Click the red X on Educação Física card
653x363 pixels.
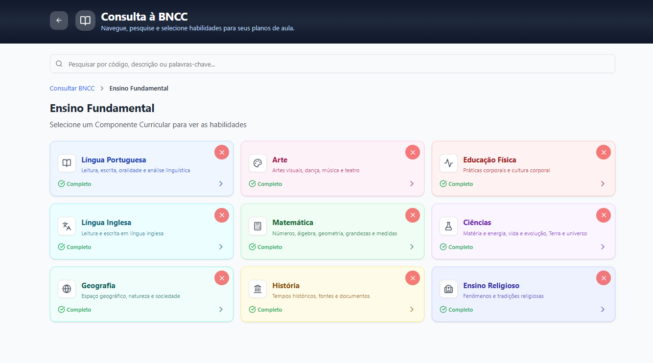(x=604, y=152)
